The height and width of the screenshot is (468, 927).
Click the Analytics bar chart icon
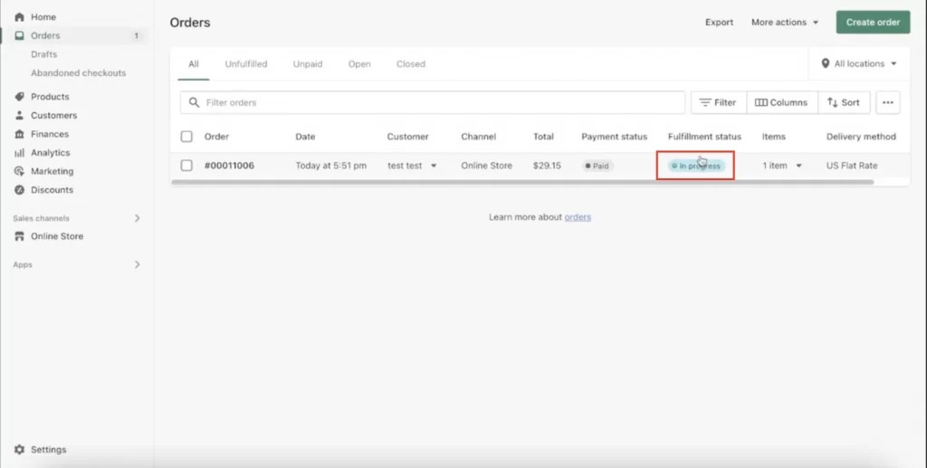(19, 153)
